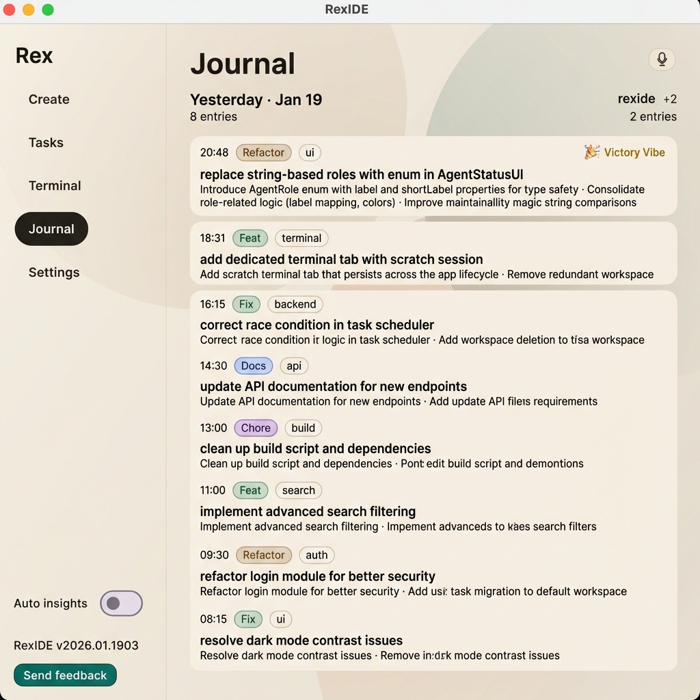
Task: Click the Victory Vibe celebration badge
Action: 624,152
